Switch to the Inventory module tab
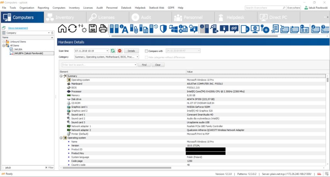The height and width of the screenshot is (177, 330). pos(65,17)
